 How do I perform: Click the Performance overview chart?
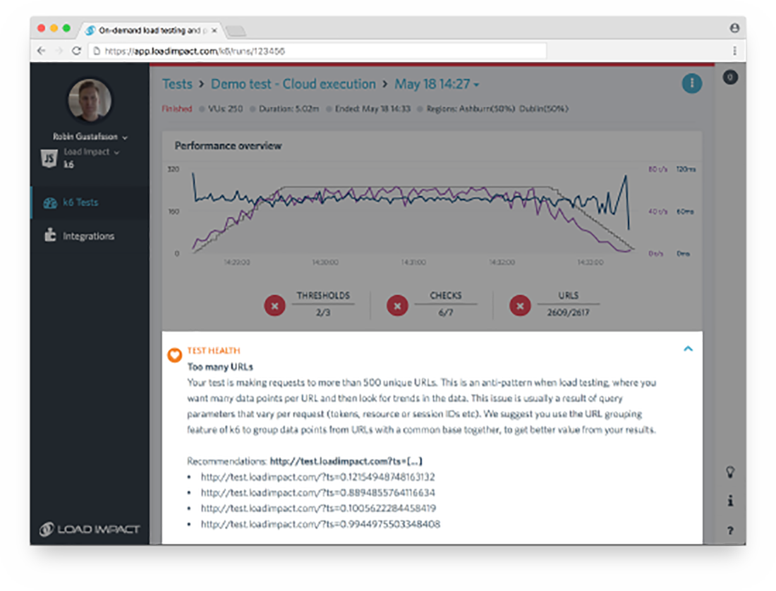(x=413, y=213)
